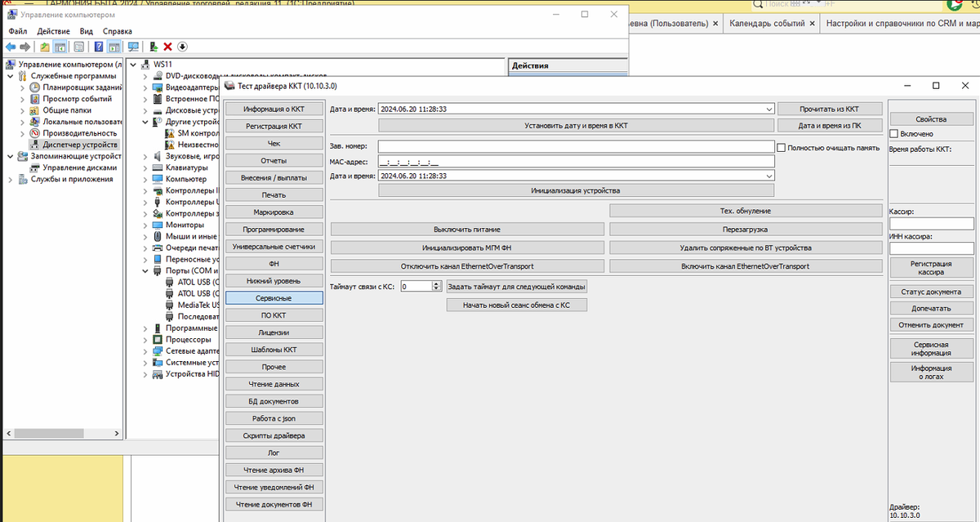
Task: Focus the Кассир input field
Action: (931, 223)
